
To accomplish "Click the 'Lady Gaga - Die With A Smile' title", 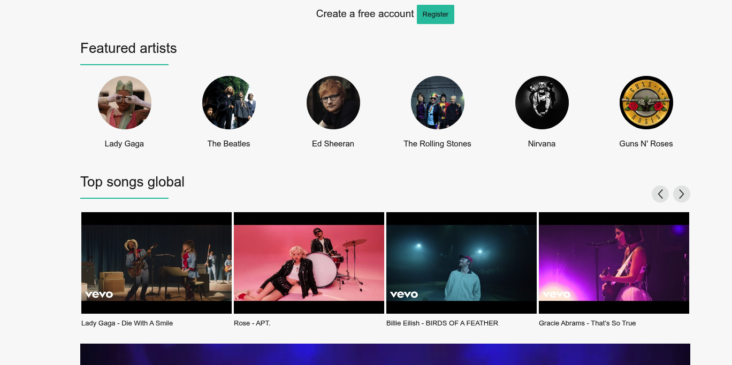I will tap(127, 323).
